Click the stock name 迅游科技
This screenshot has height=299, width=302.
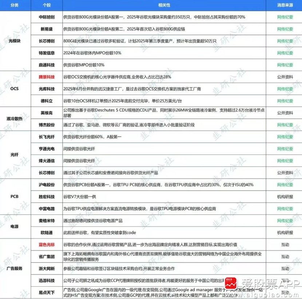coord(47,280)
